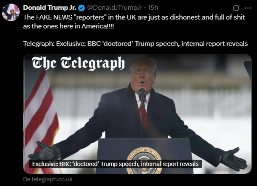Screen dimensions: 257x186
Task: Open the three-dot more options menu
Action: tap(248, 8)
